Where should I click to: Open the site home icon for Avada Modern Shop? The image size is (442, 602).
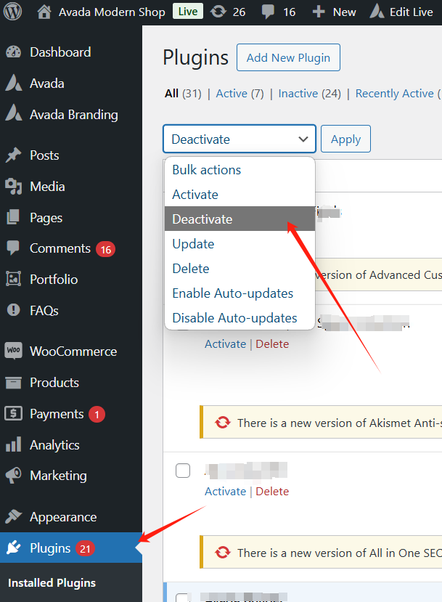(x=44, y=12)
